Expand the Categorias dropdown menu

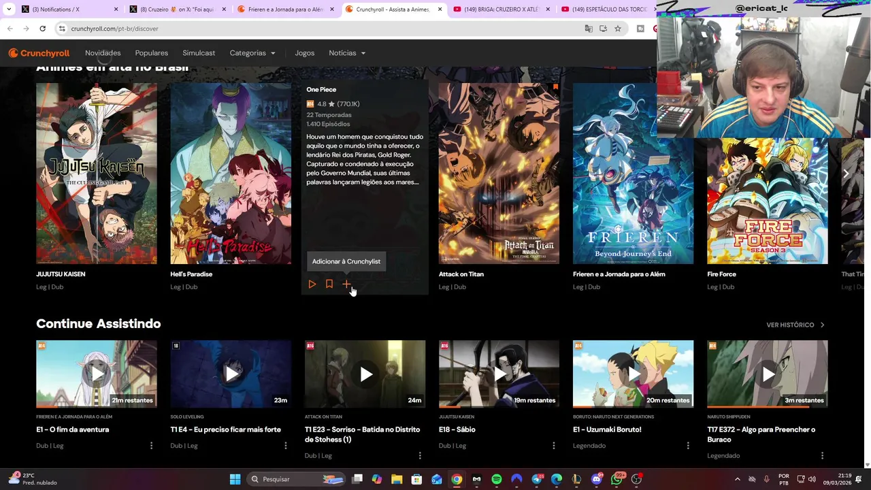[x=252, y=53]
